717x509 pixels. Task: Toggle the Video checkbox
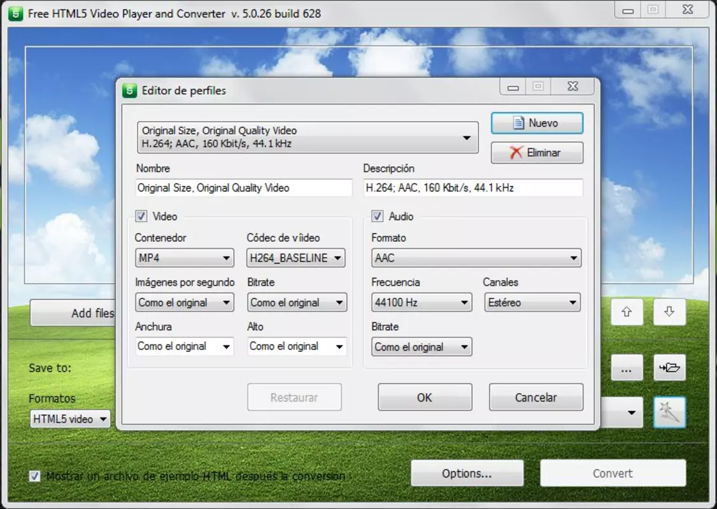coord(141,216)
